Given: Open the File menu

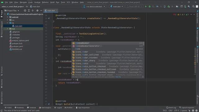Looking at the screenshot, I should click(x=6, y=2).
